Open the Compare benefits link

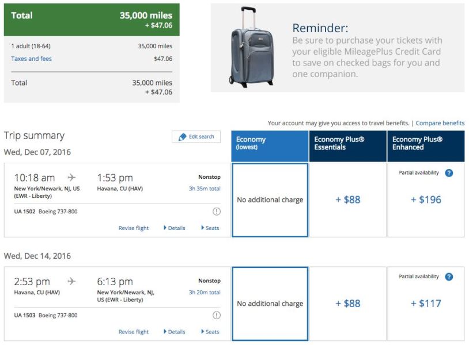point(440,123)
